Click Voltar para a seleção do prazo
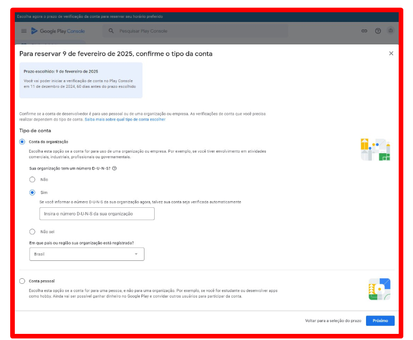413x340 pixels. (x=333, y=321)
